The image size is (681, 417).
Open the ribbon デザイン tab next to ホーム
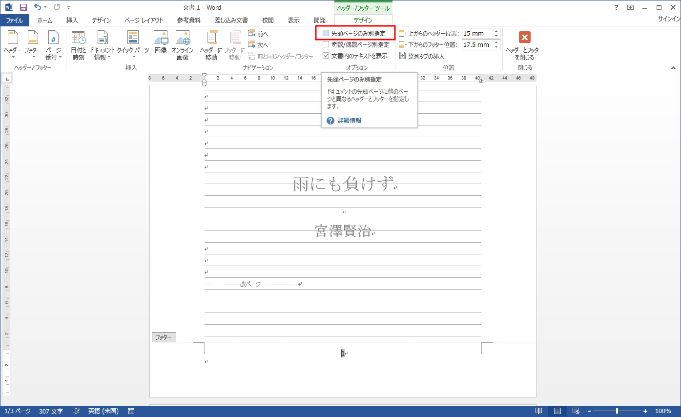[x=102, y=20]
